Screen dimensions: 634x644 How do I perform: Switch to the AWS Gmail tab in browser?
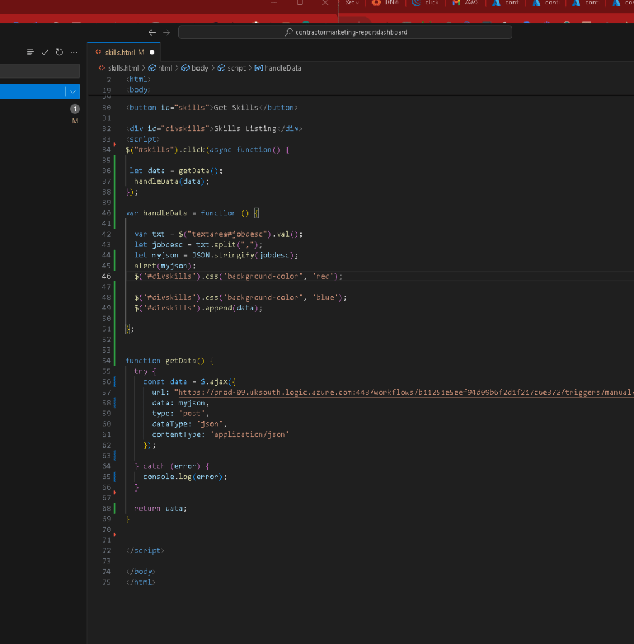point(465,3)
